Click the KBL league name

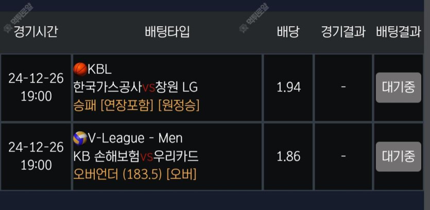(x=100, y=69)
